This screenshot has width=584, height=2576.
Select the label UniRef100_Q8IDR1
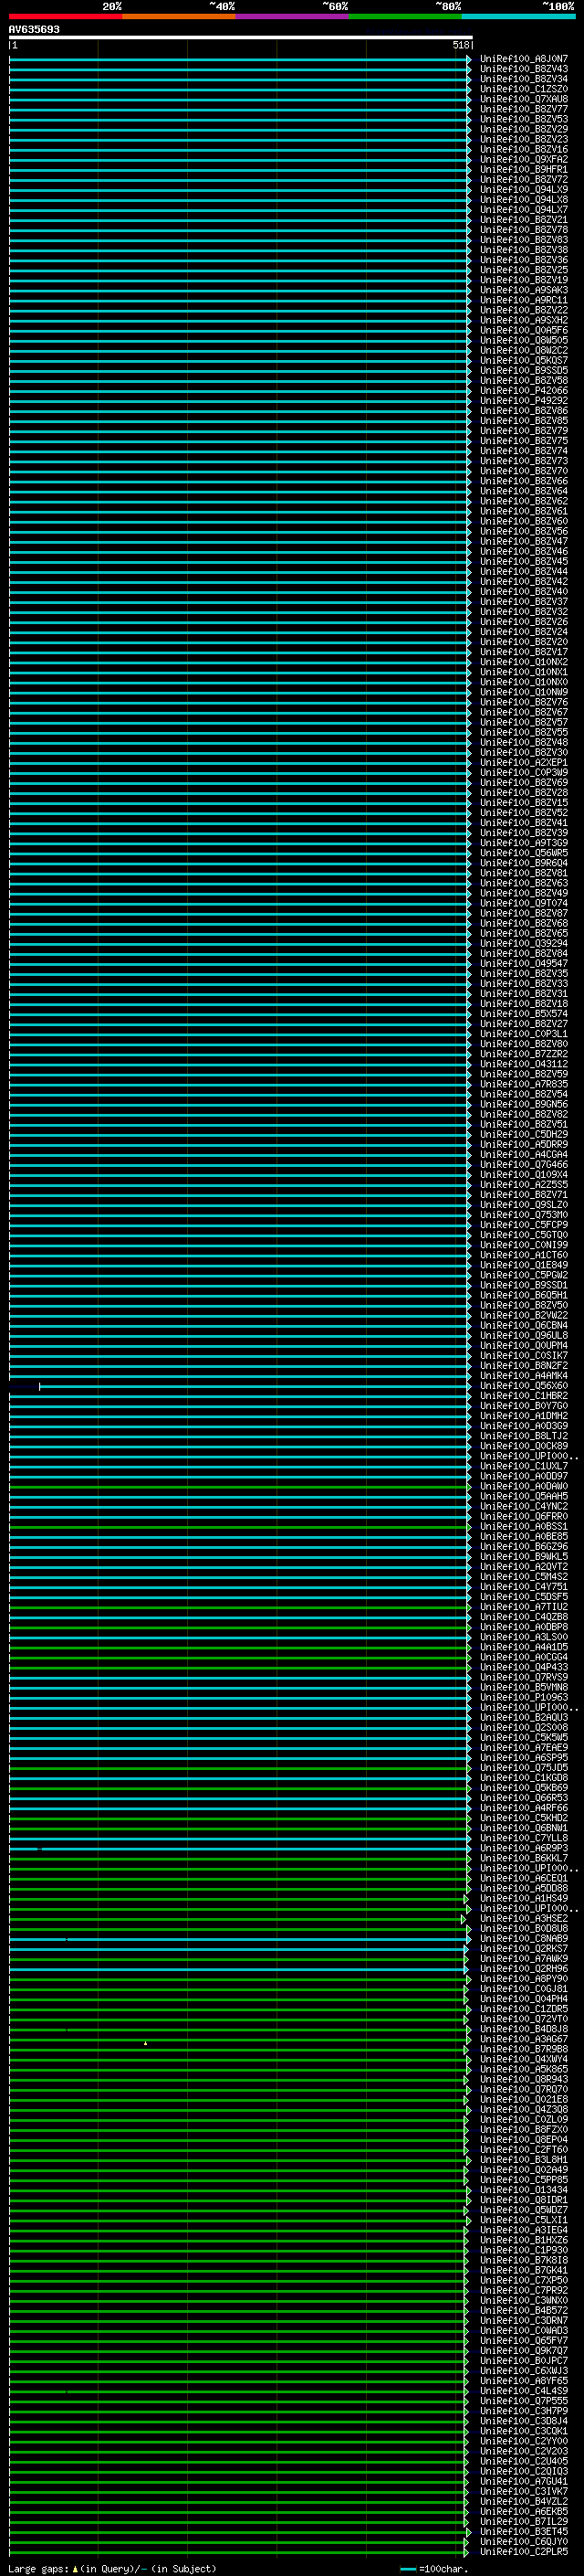point(524,2200)
